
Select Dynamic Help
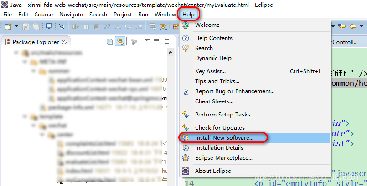pos(255,58)
